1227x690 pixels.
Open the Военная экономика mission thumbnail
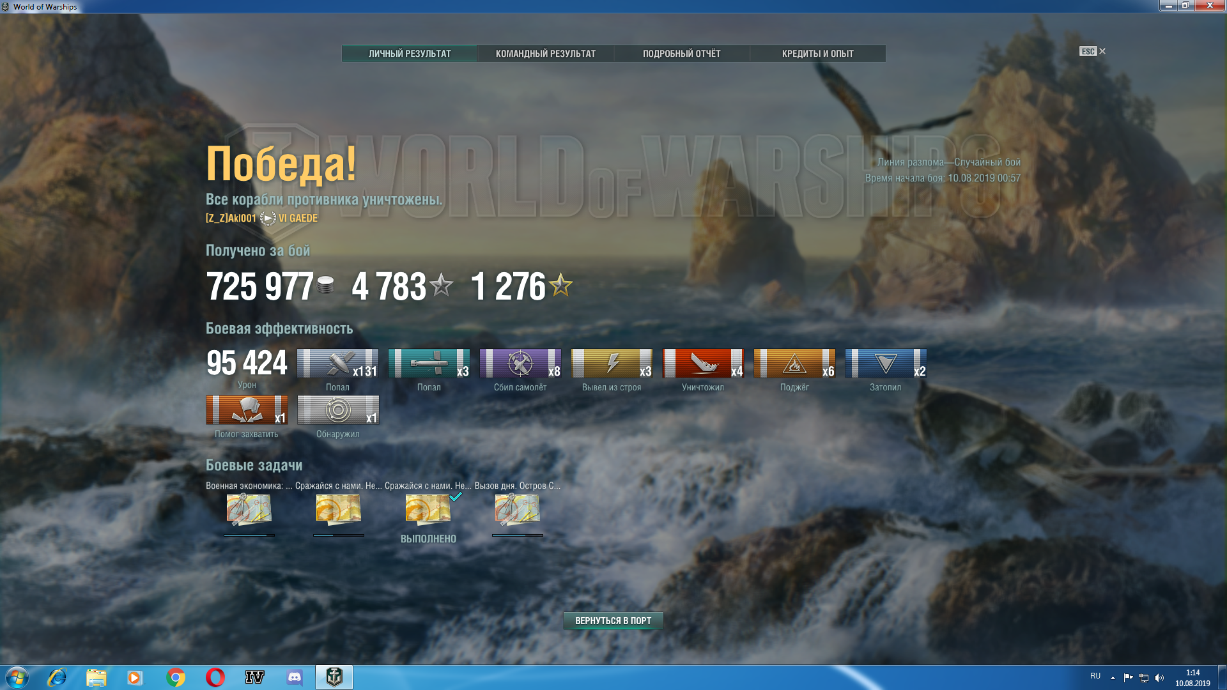point(249,510)
